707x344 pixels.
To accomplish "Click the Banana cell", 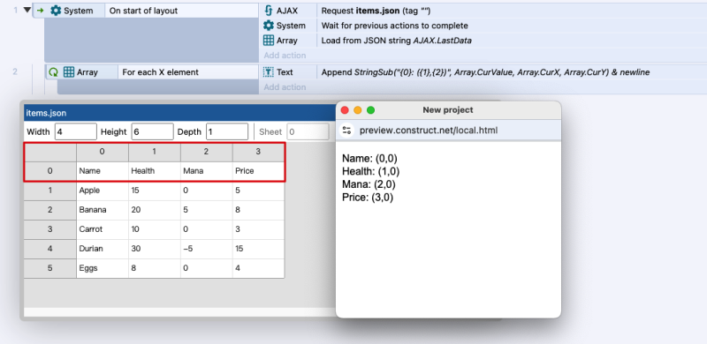I will point(103,210).
